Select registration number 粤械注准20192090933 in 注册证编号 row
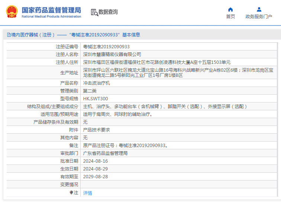281x205 pixels. (x=106, y=47)
